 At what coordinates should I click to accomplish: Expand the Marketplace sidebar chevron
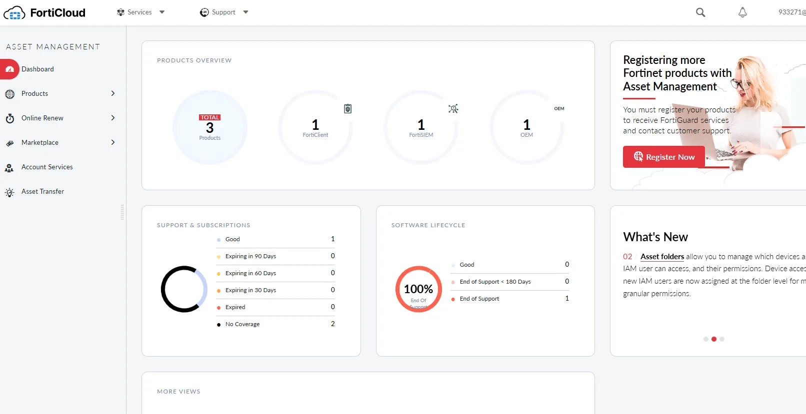point(113,142)
